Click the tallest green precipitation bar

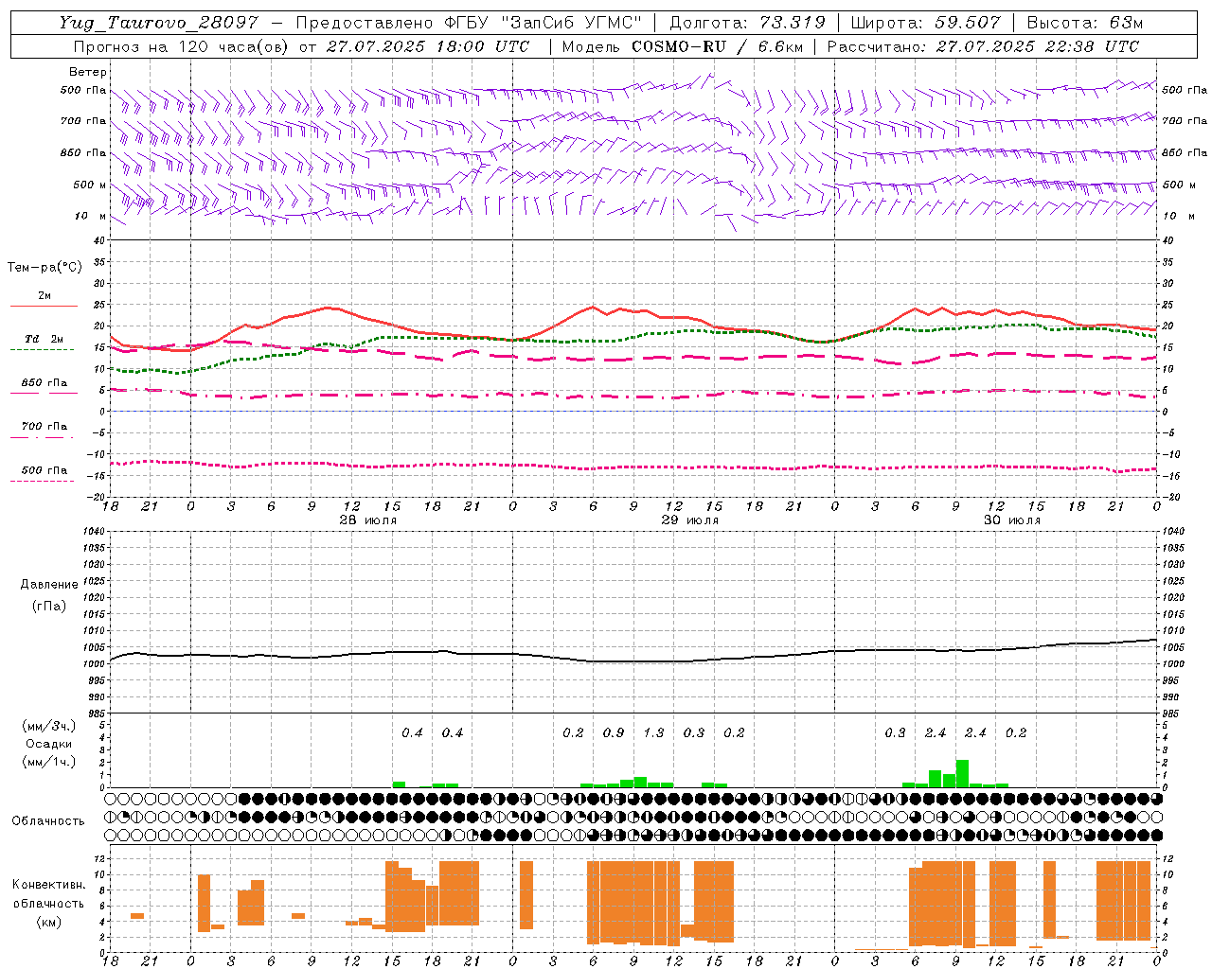coord(962,773)
